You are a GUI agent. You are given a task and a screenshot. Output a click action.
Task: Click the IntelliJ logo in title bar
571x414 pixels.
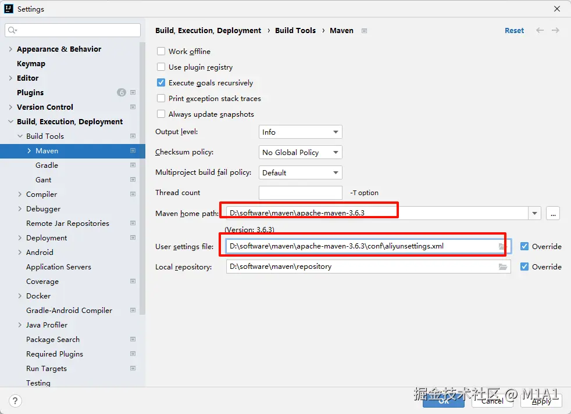(x=8, y=9)
